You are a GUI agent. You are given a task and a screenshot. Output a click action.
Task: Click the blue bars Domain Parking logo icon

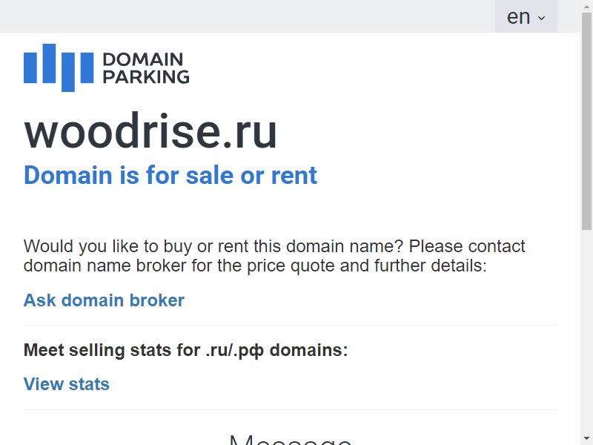(x=59, y=67)
